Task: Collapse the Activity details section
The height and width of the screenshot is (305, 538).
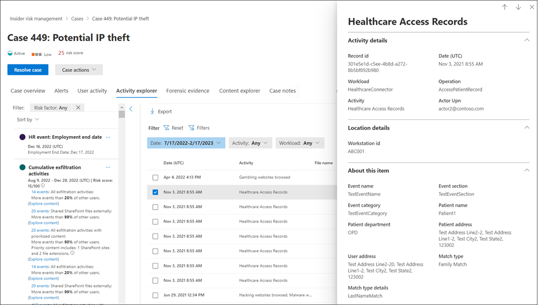Action: (x=526, y=40)
